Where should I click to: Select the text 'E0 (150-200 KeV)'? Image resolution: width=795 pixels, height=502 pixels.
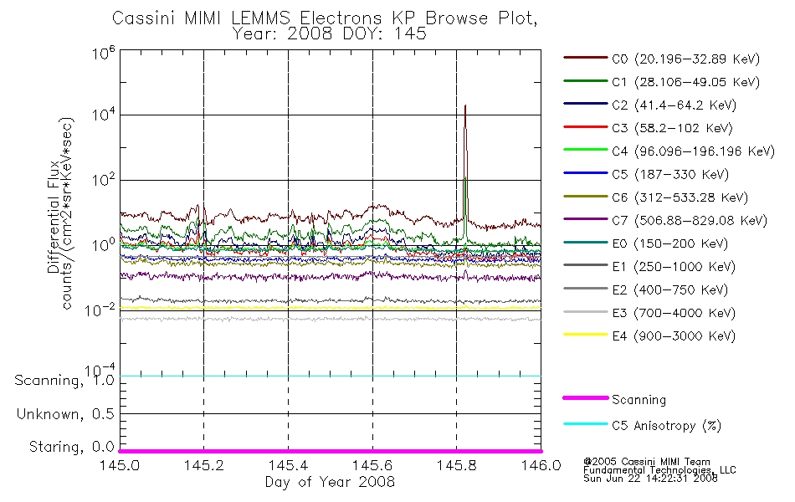tap(670, 244)
